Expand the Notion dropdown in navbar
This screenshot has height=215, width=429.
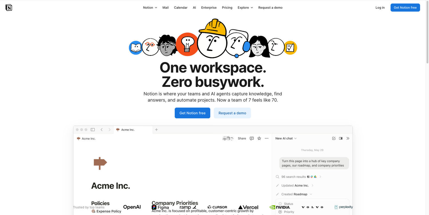pos(150,8)
